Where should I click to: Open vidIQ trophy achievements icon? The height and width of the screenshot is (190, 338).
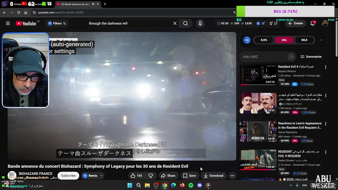coord(271,23)
